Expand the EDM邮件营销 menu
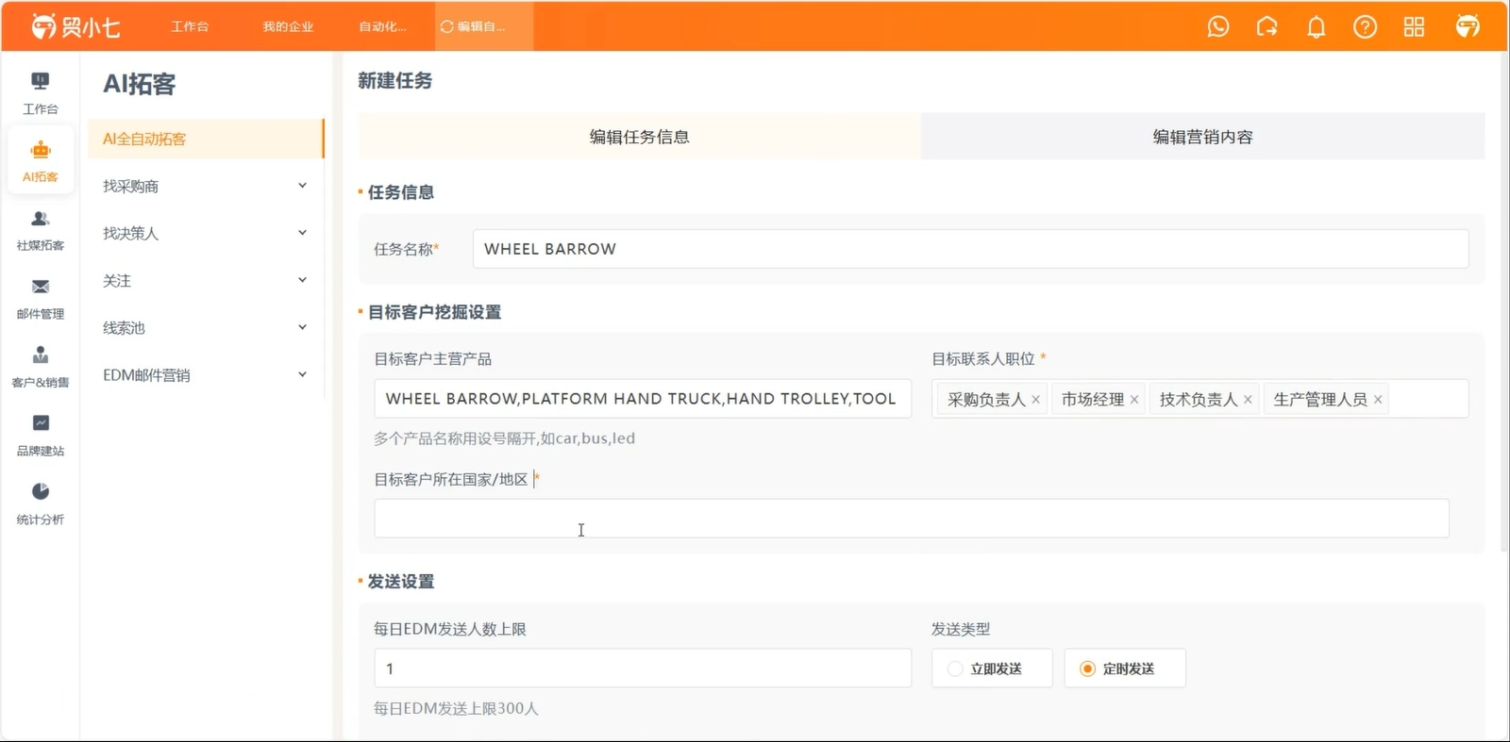 tap(205, 374)
